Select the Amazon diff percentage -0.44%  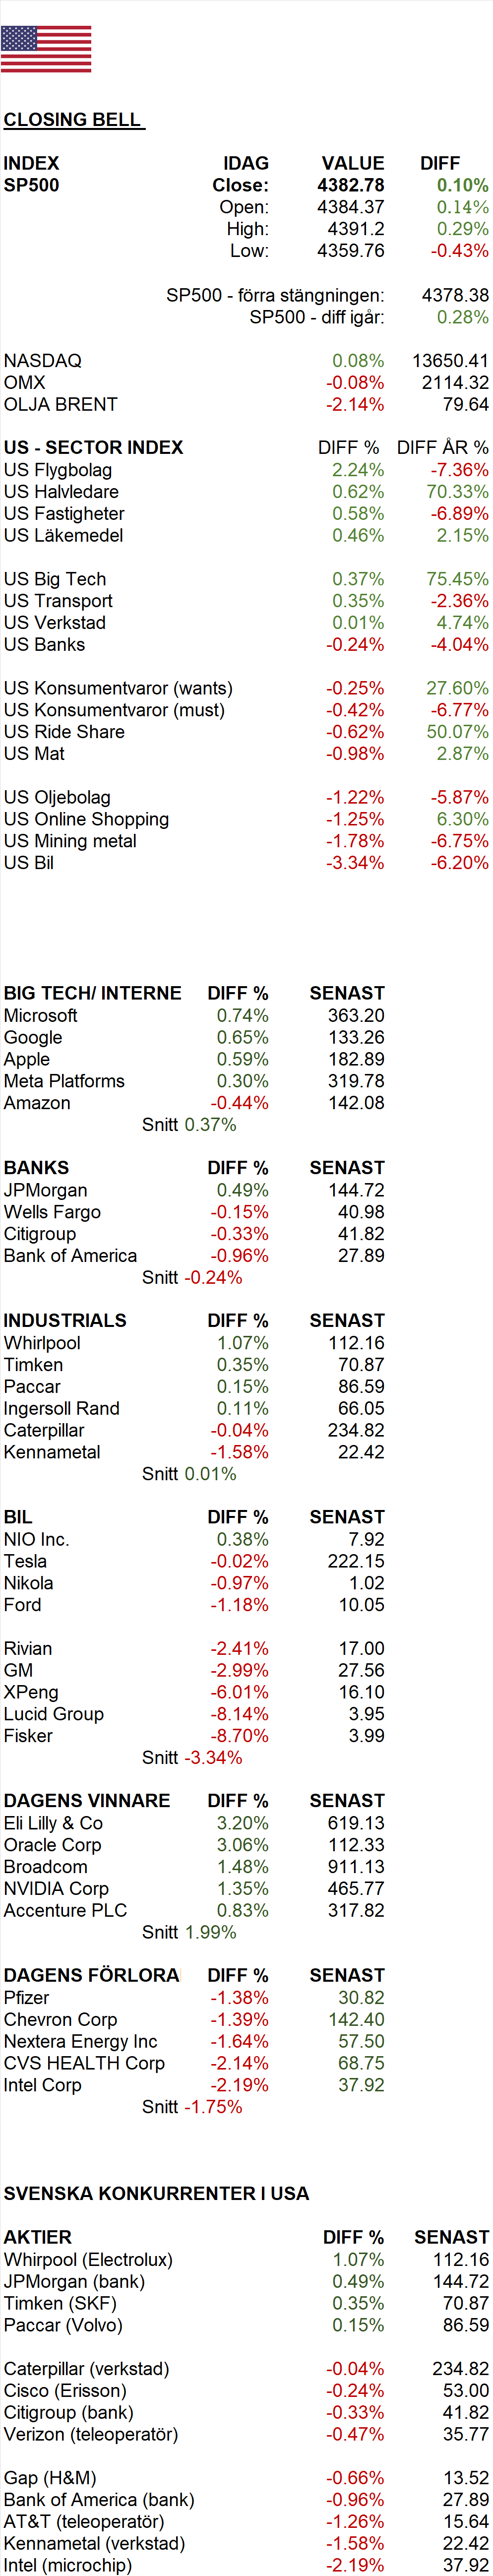(239, 1102)
